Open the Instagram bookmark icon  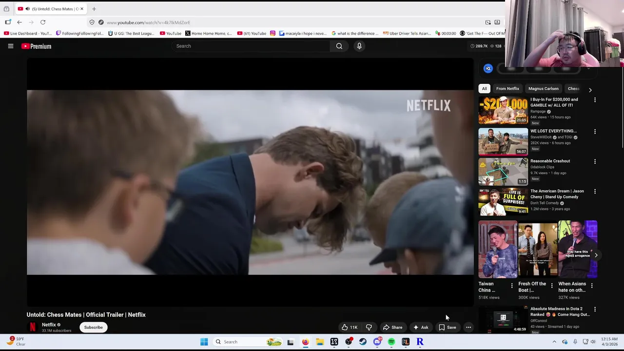pyautogui.click(x=273, y=34)
